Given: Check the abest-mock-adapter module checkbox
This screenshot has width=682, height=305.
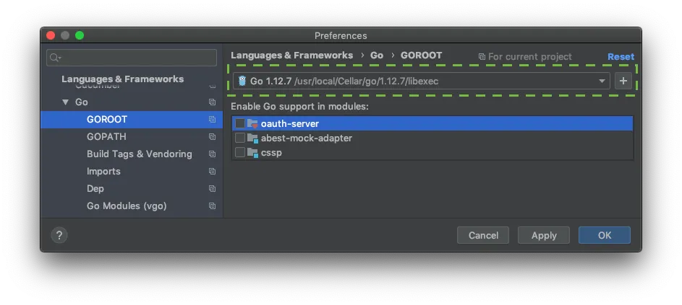Looking at the screenshot, I should pos(240,138).
